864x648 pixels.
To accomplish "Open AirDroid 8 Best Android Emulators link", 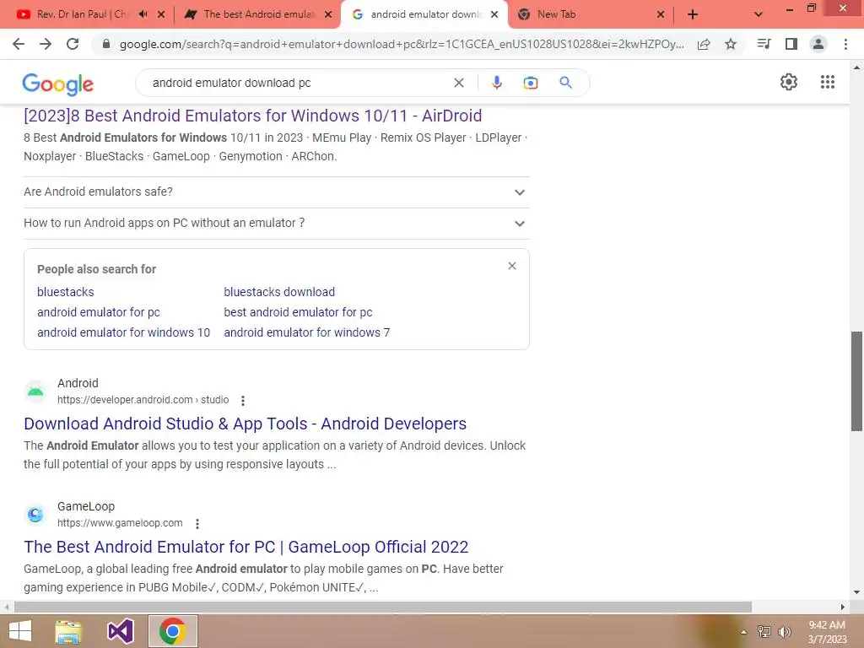I will (x=253, y=116).
